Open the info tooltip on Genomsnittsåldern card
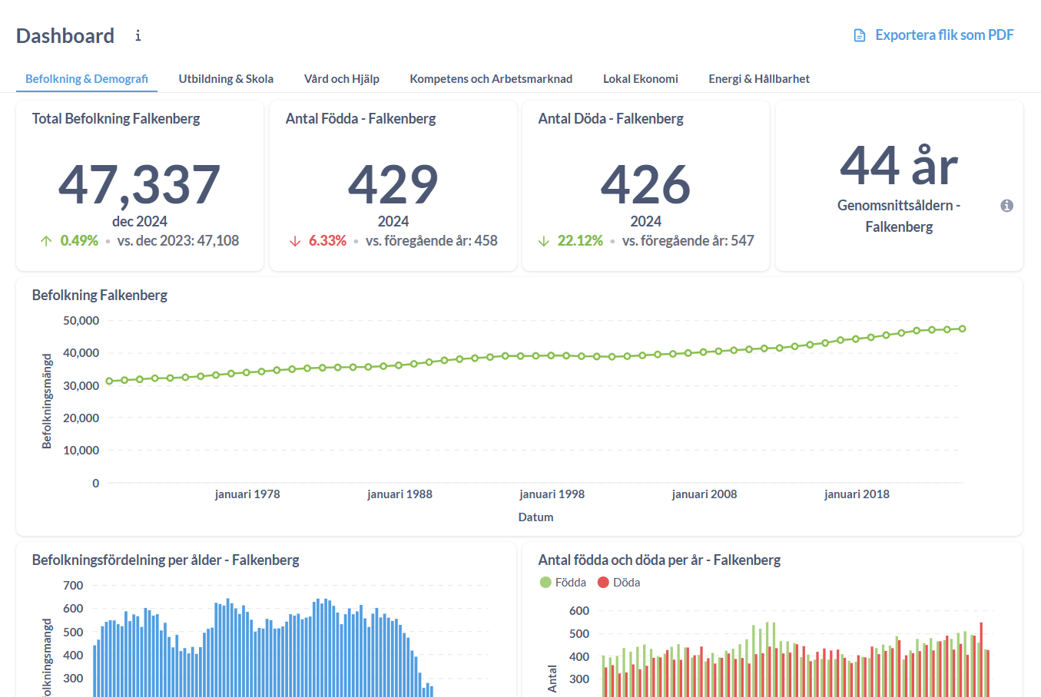1041x697 pixels. (1007, 206)
